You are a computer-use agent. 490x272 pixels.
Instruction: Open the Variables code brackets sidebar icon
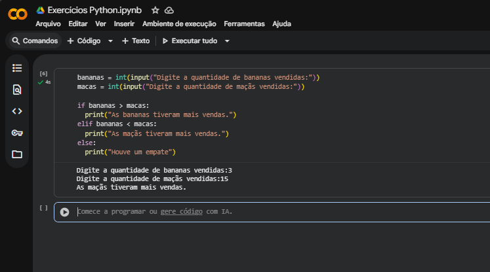click(x=17, y=111)
